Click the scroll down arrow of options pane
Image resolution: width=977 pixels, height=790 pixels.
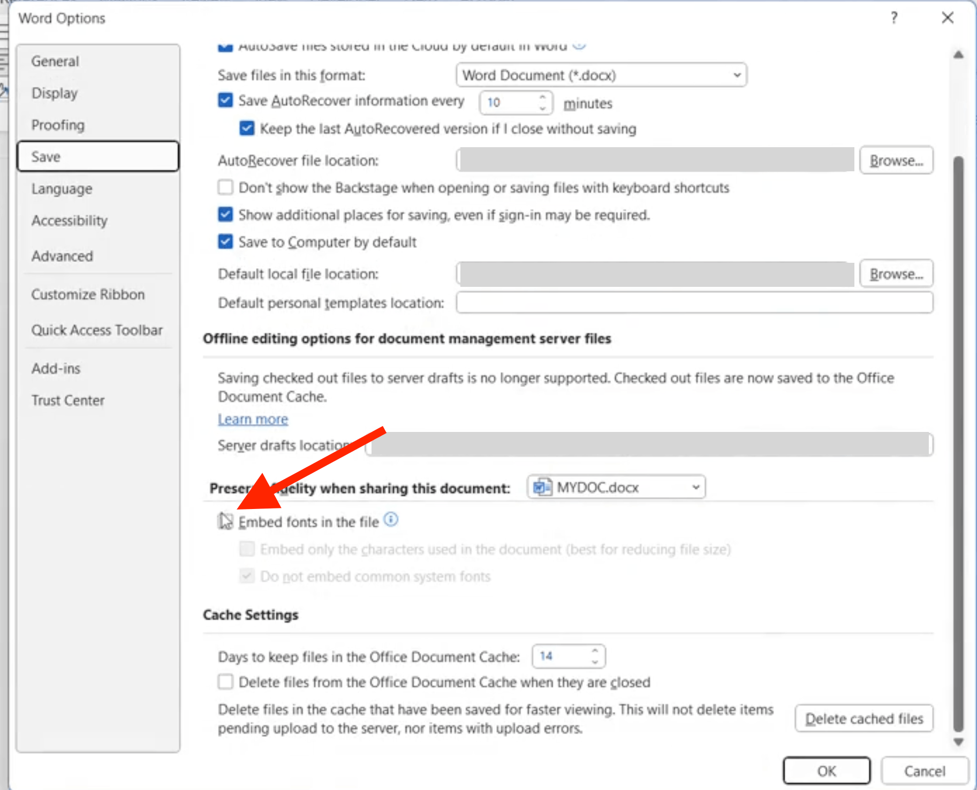tap(958, 742)
